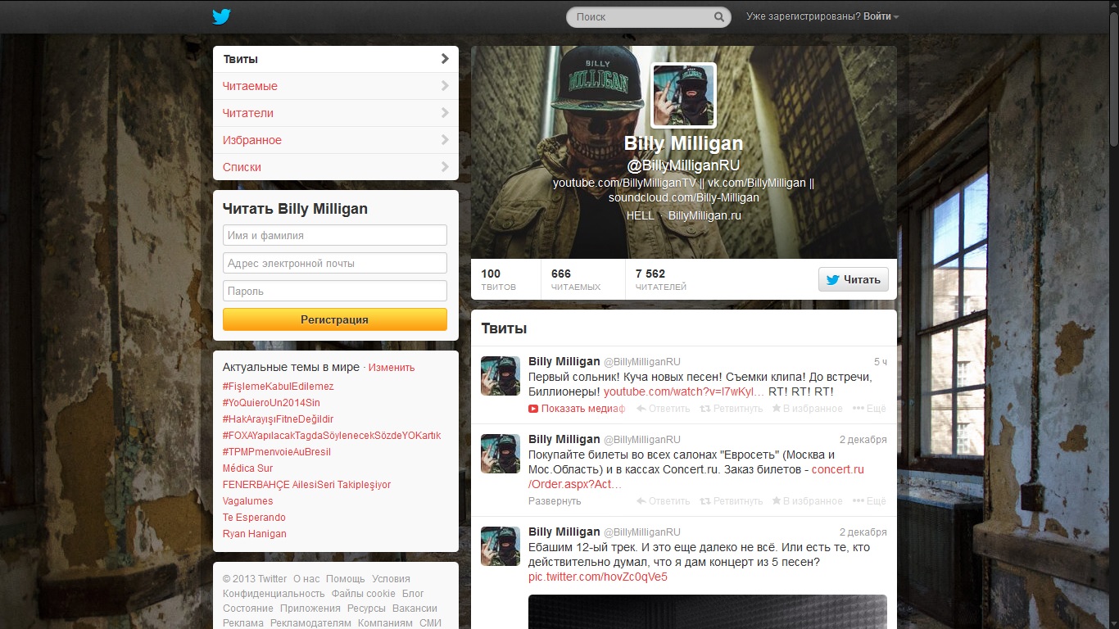Open the Списки sidebar tab

pos(336,167)
